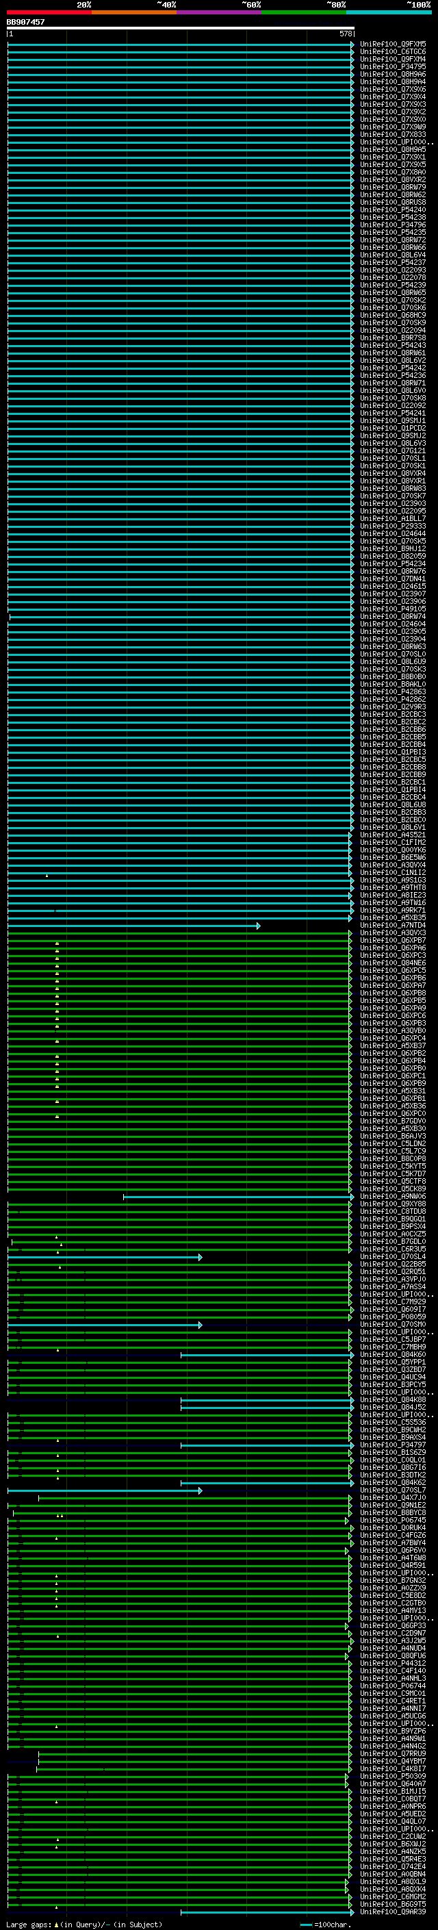Select hit label UniRef100_Q2V9R3
The image size is (438, 1930).
393,707
